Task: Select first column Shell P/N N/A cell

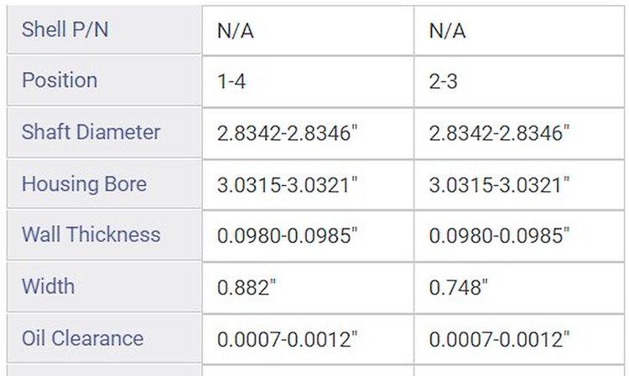Action: (308, 30)
